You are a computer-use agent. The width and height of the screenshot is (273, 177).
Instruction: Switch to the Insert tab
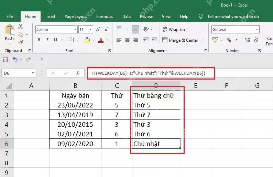50,17
